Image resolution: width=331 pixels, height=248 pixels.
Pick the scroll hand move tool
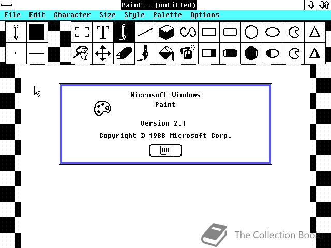coord(103,53)
